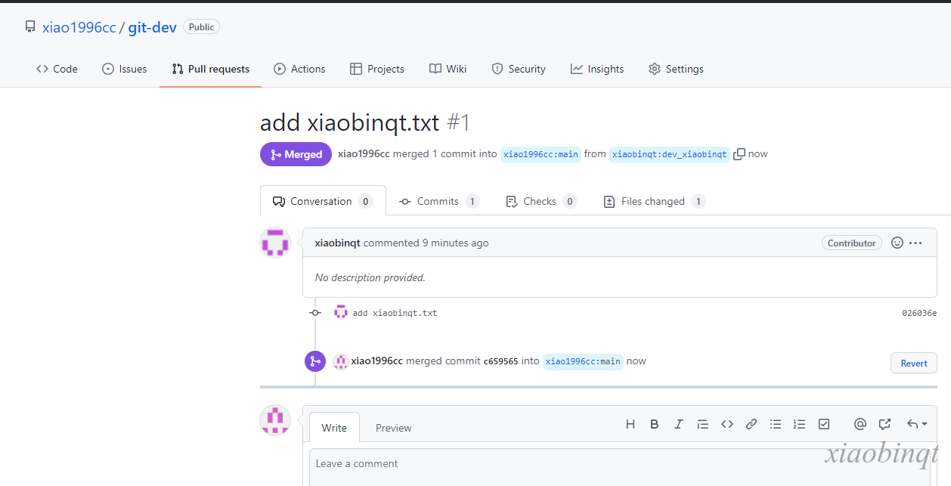951x486 pixels.
Task: Mention a user with the @ icon
Action: point(860,424)
